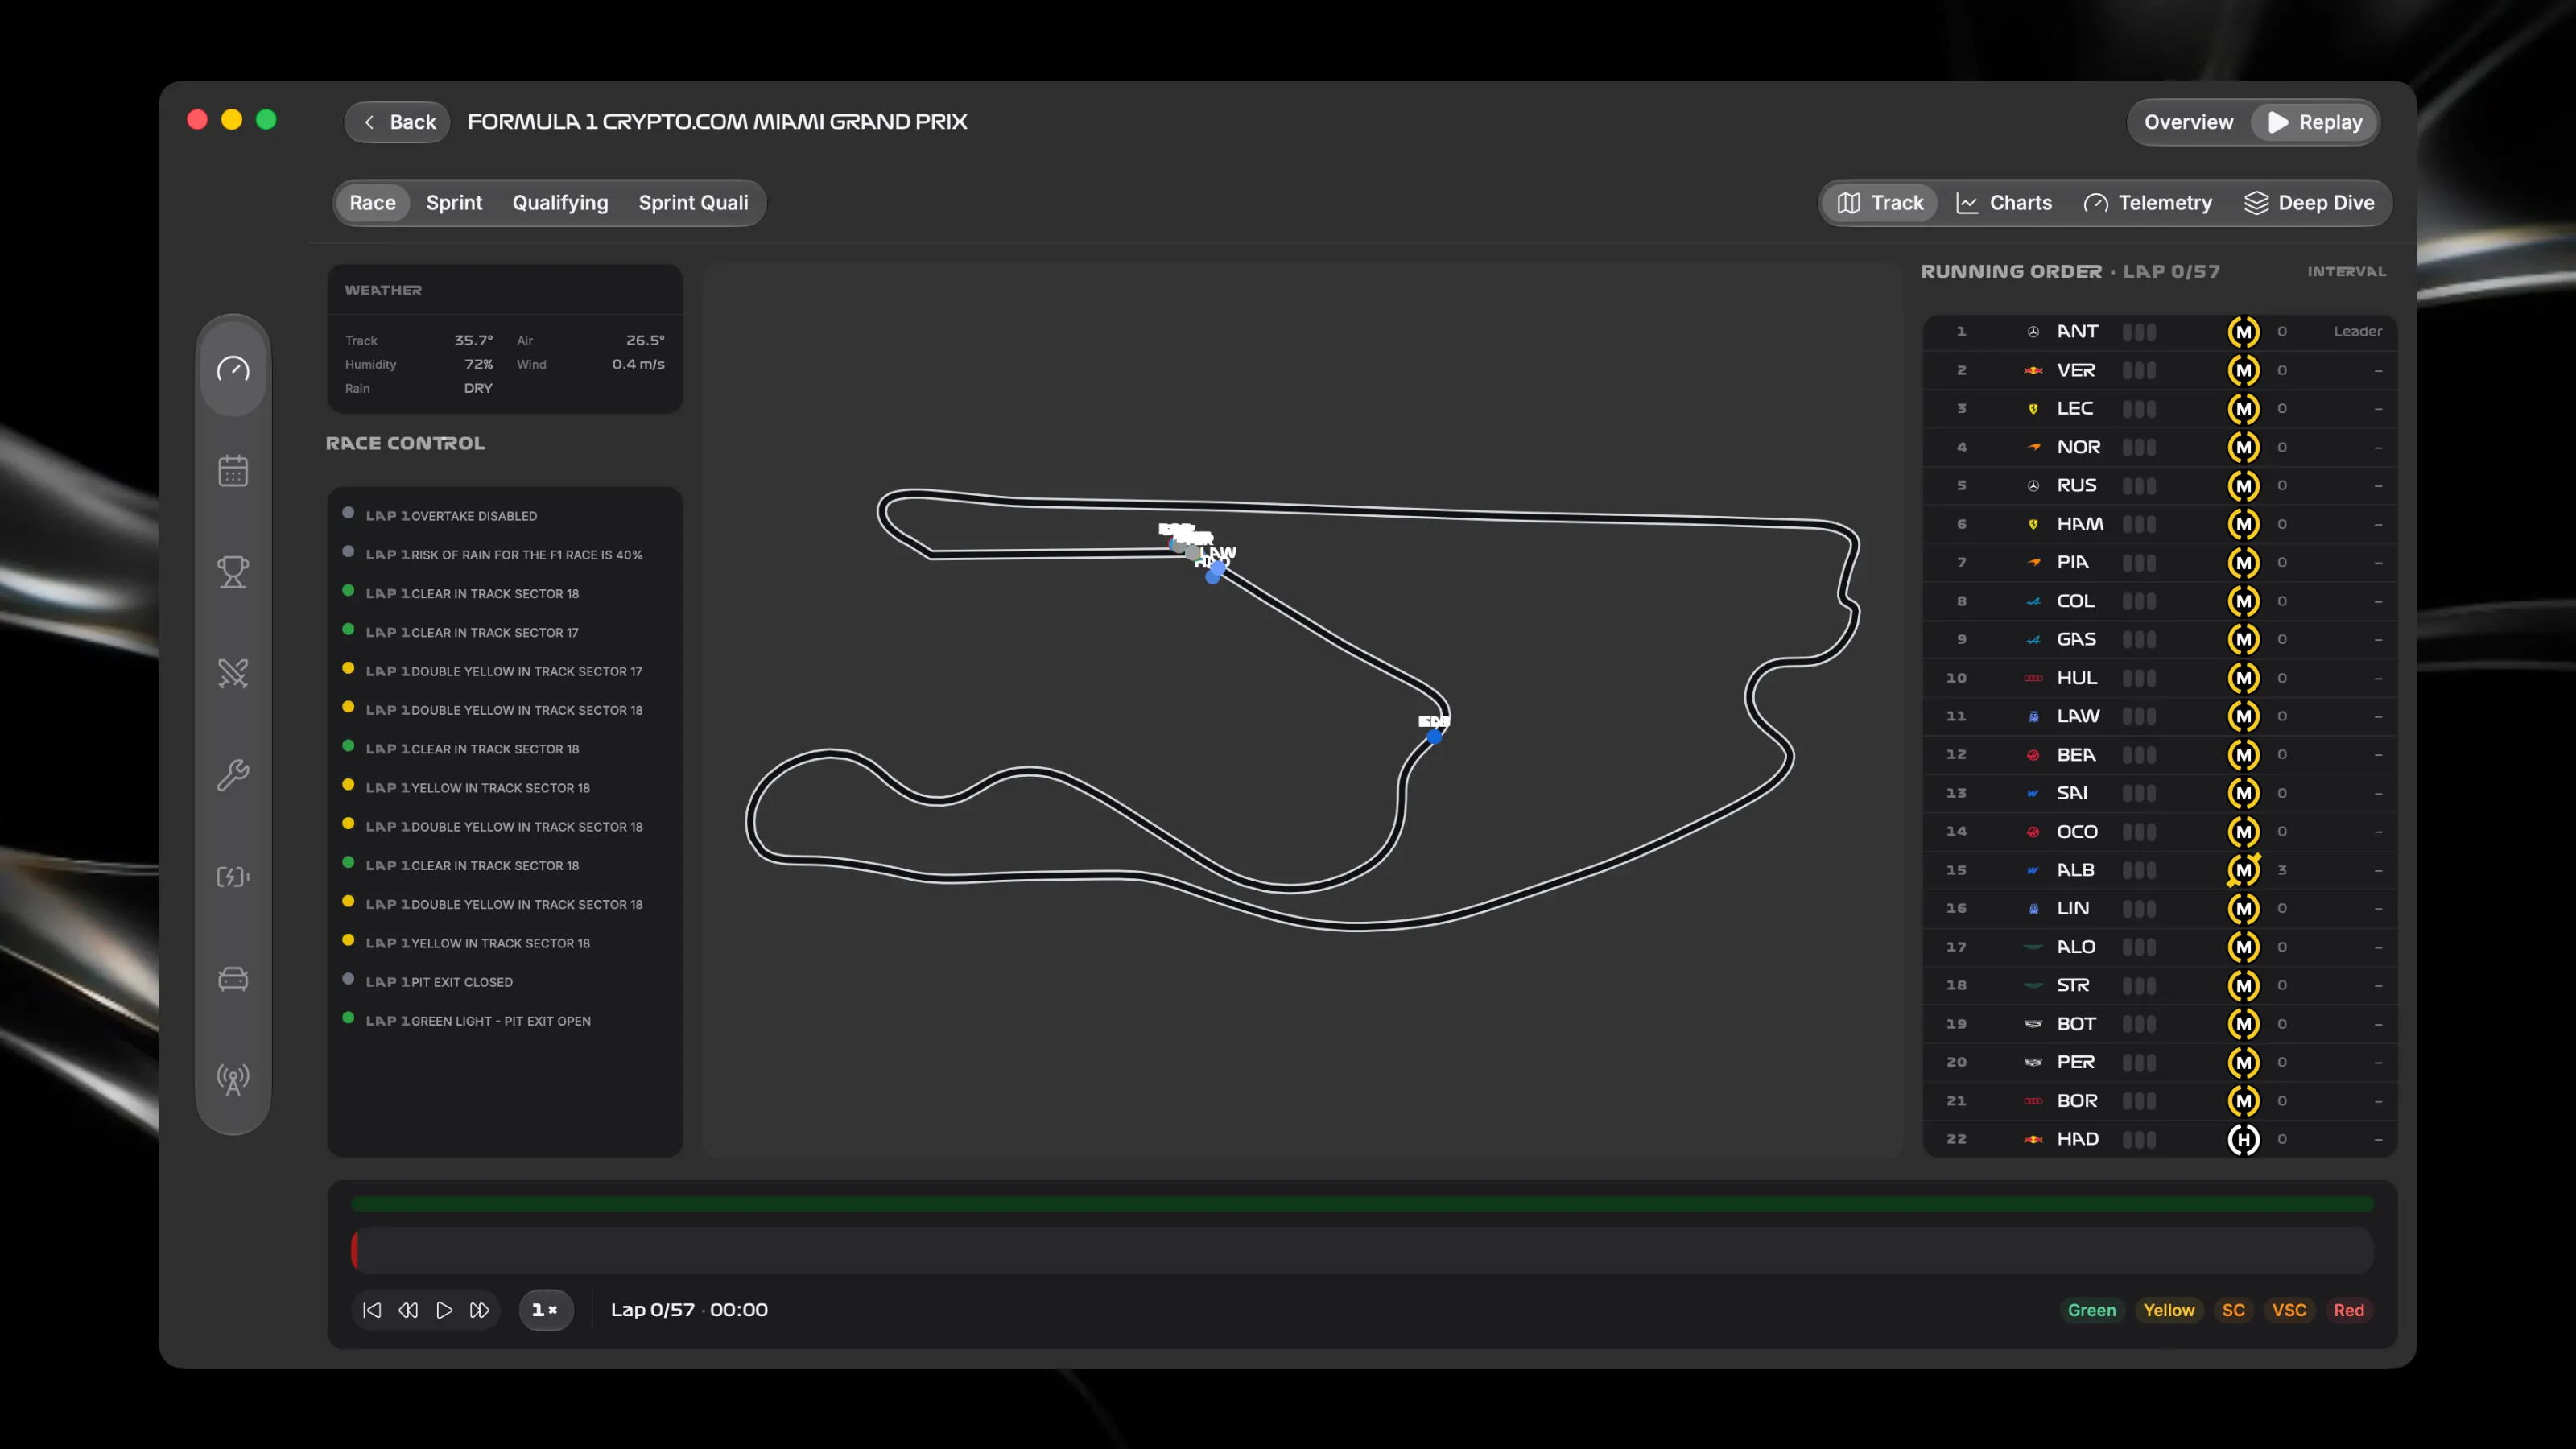Select driver GAS in running order
This screenshot has height=1449, width=2576.
tap(2160, 640)
